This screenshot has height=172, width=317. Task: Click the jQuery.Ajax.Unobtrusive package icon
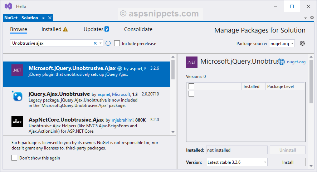tap(17, 96)
